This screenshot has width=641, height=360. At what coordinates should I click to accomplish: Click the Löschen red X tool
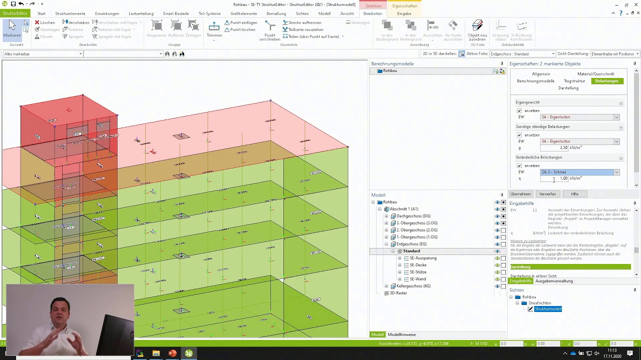(x=45, y=22)
